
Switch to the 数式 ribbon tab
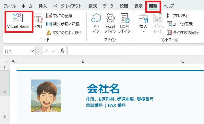(x=93, y=6)
